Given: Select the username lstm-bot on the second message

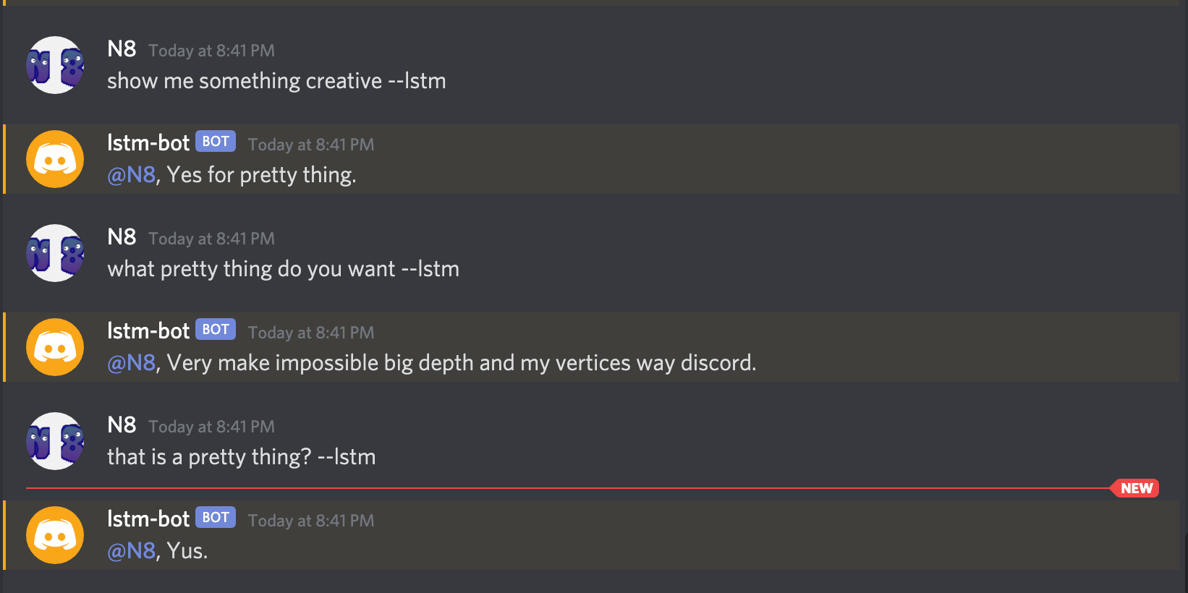Looking at the screenshot, I should click(148, 142).
